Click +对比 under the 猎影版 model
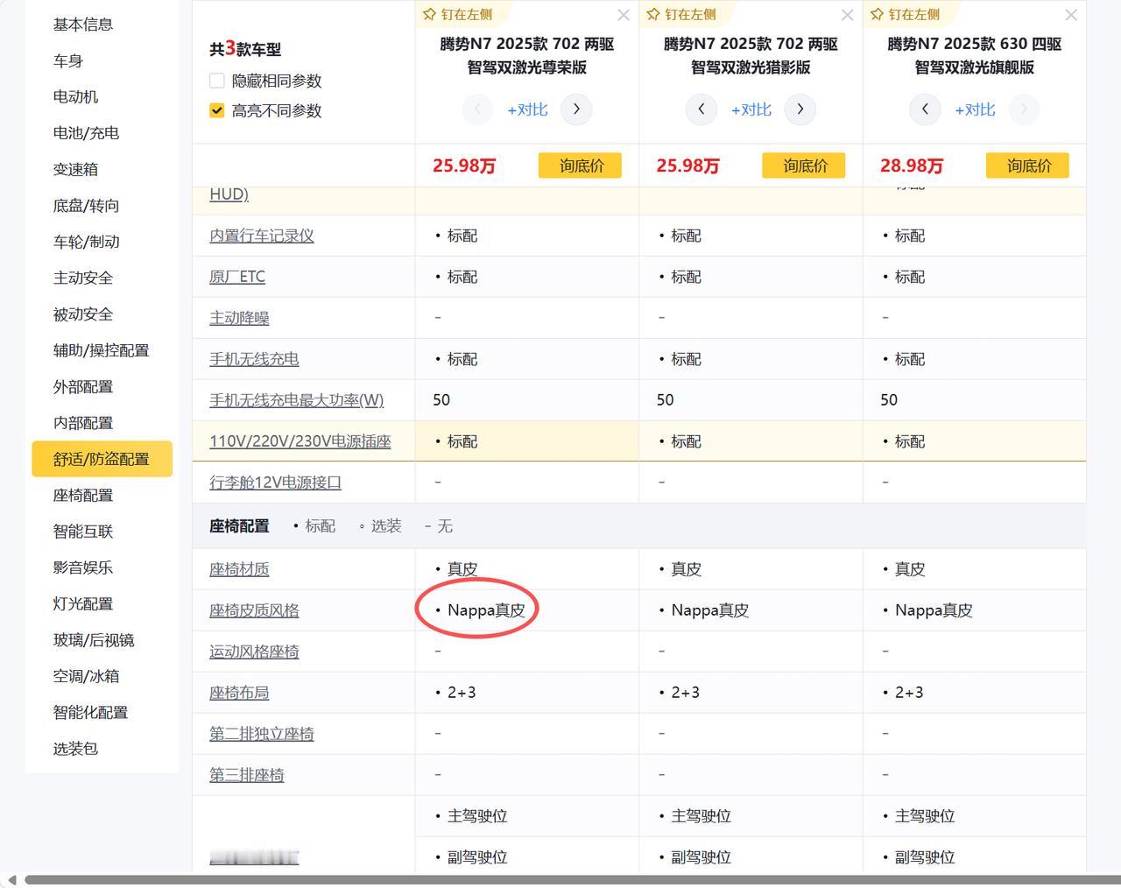Viewport: 1121px width, 888px height. coord(751,109)
